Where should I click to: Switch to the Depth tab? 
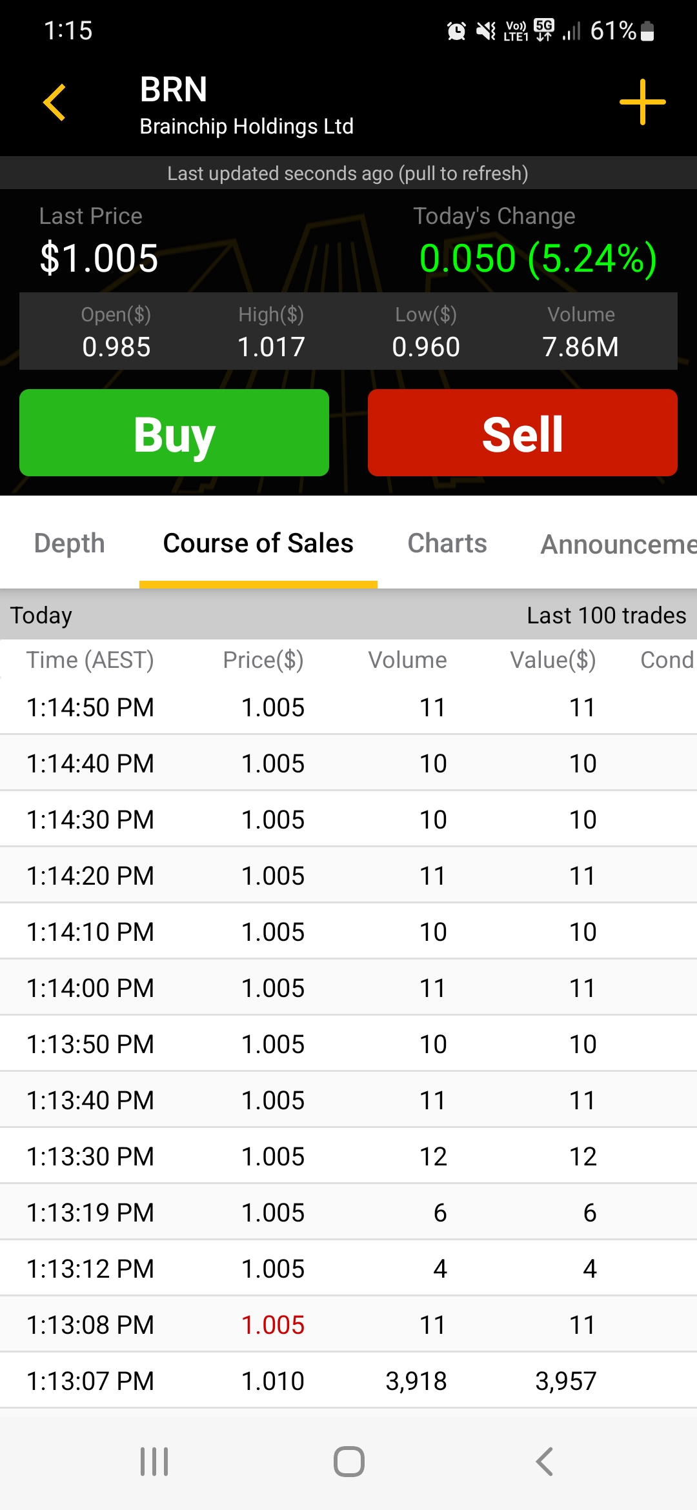pyautogui.click(x=70, y=543)
